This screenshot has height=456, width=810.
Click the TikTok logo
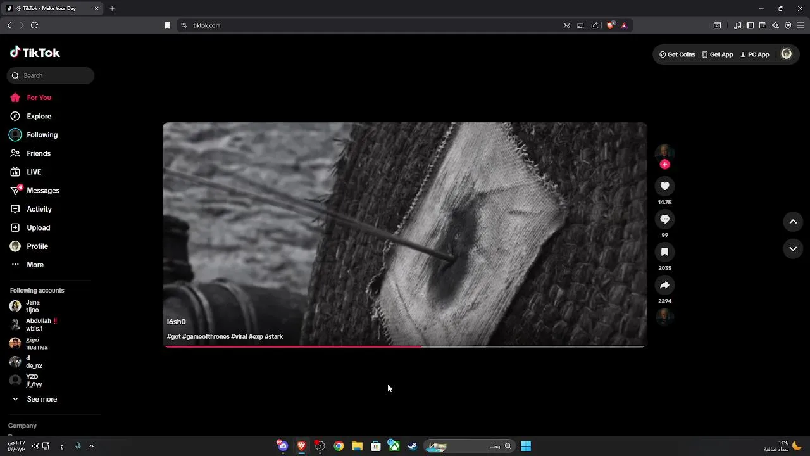tap(35, 53)
